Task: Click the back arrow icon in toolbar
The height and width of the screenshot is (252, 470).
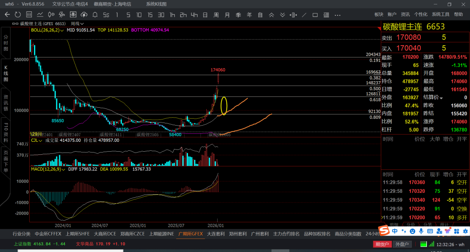Action: click(7, 14)
